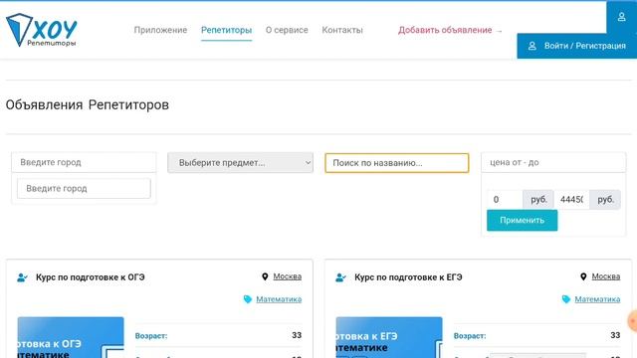Viewport: 637px width, 358px height.
Task: Open the Курс по подготовке к ЕГЭ title
Action: point(408,277)
